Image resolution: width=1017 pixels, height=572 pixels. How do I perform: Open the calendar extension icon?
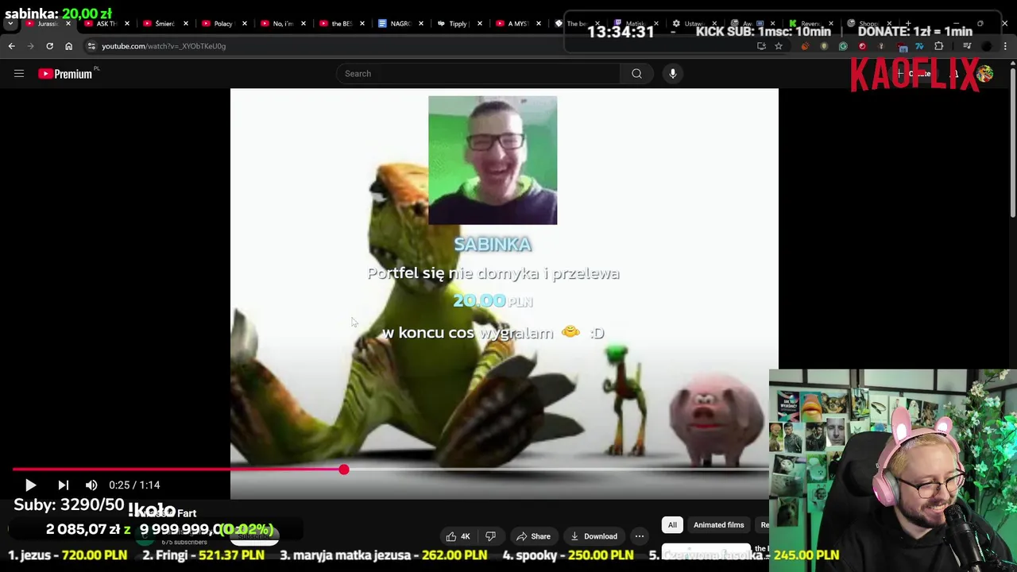pos(903,46)
